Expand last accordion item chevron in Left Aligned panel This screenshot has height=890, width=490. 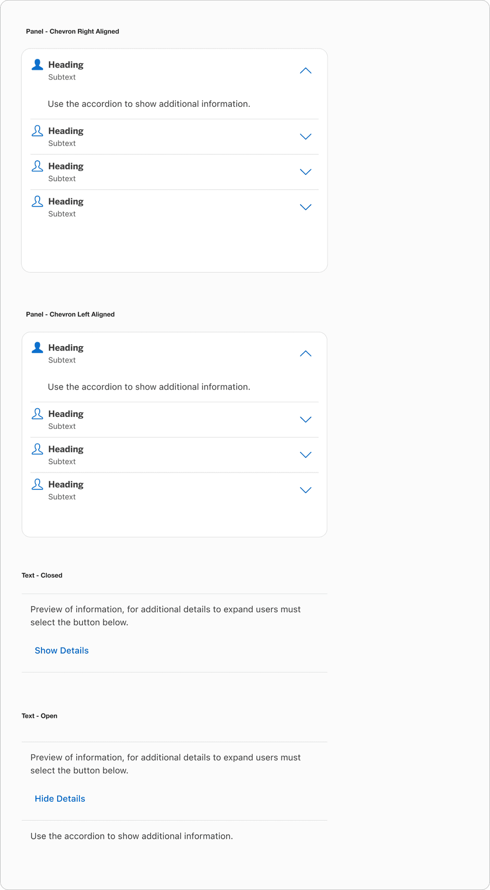305,490
